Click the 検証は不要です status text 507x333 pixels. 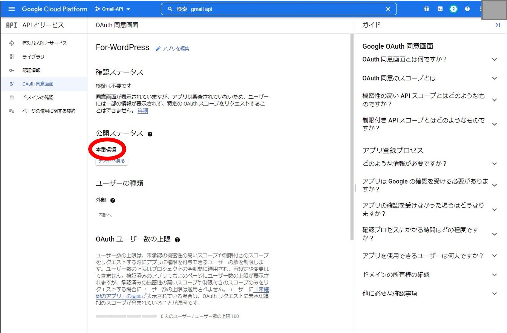point(114,86)
